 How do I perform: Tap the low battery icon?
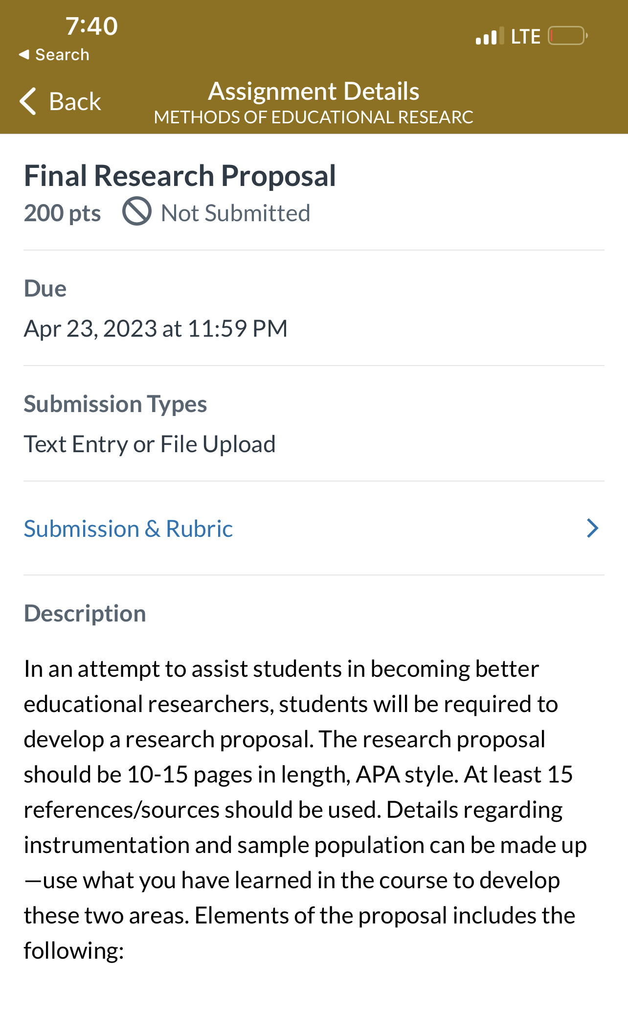pyautogui.click(x=566, y=35)
